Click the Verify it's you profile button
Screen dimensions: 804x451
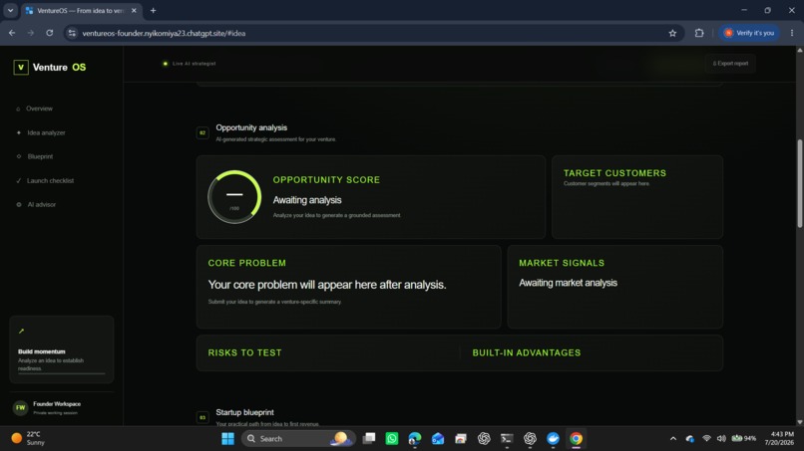click(748, 33)
